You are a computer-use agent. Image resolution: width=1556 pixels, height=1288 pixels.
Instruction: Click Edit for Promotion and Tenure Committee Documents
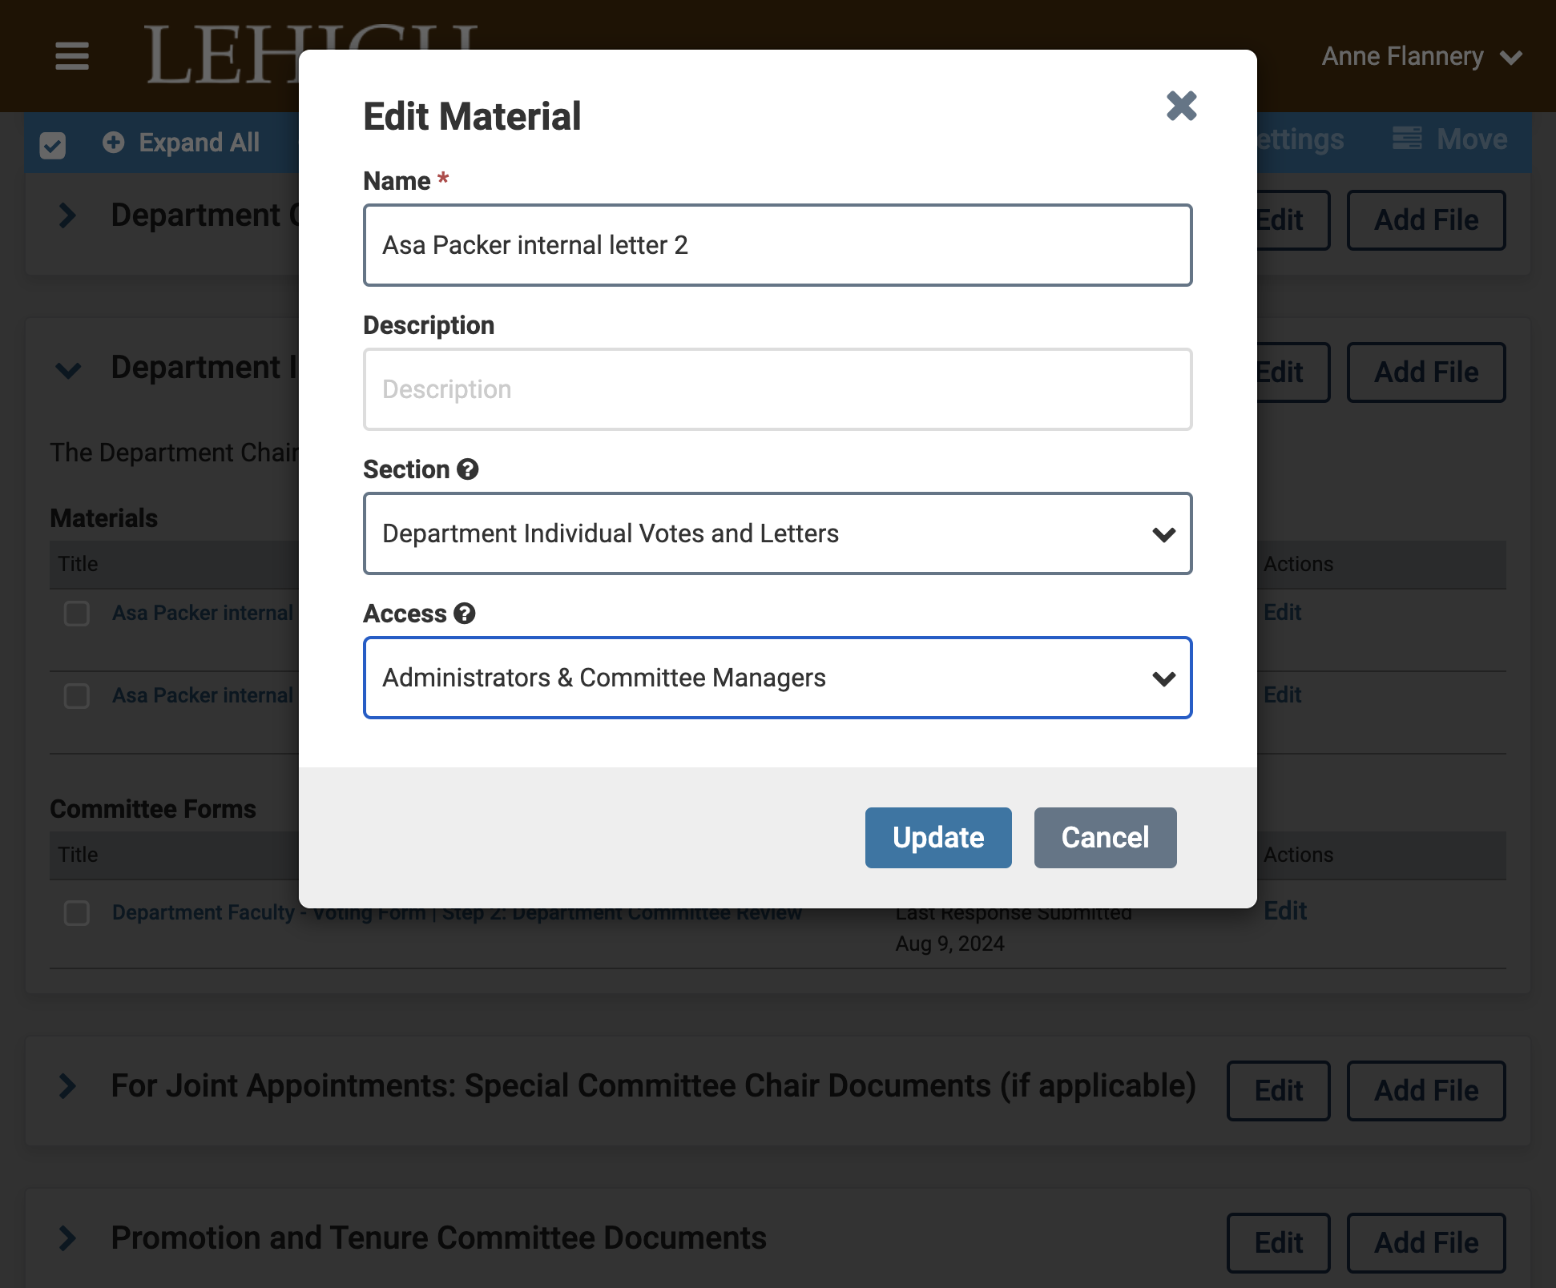tap(1279, 1243)
